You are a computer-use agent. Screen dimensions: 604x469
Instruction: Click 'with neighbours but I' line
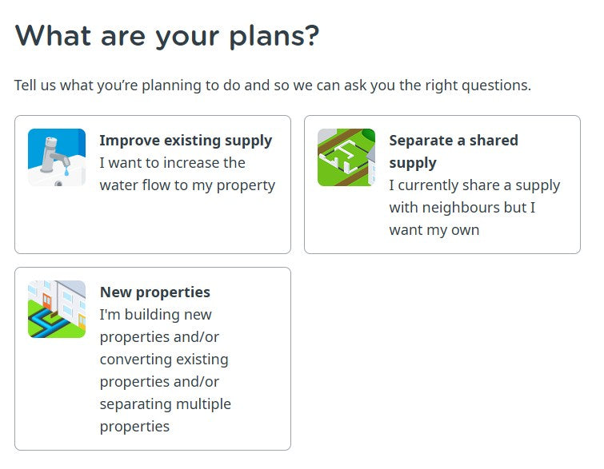(462, 208)
